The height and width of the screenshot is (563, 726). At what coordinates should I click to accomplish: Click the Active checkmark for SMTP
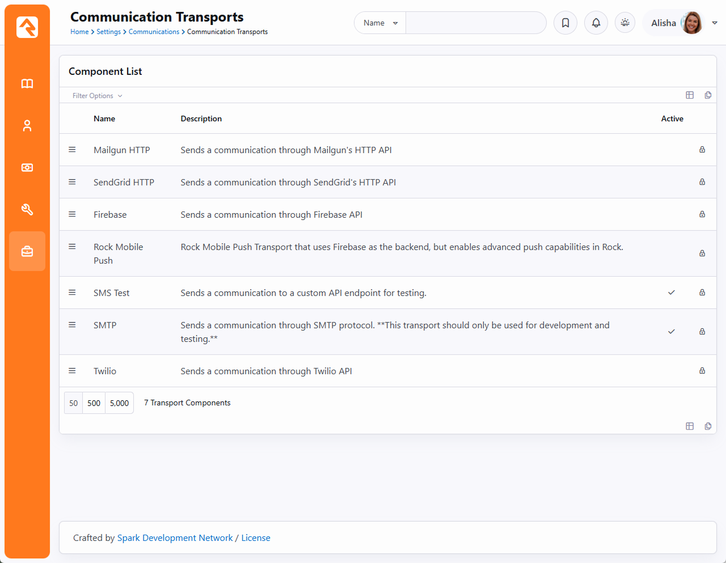[672, 332]
